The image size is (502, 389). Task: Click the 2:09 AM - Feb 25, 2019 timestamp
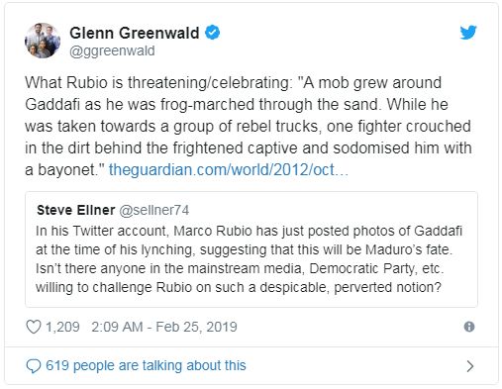click(164, 327)
